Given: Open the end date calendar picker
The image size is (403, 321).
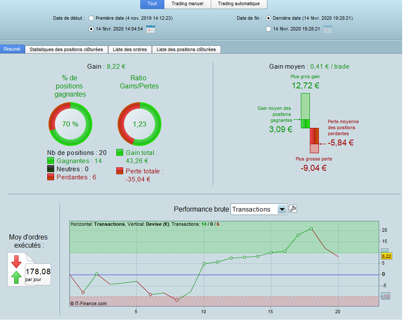Looking at the screenshot, I should point(328,29).
